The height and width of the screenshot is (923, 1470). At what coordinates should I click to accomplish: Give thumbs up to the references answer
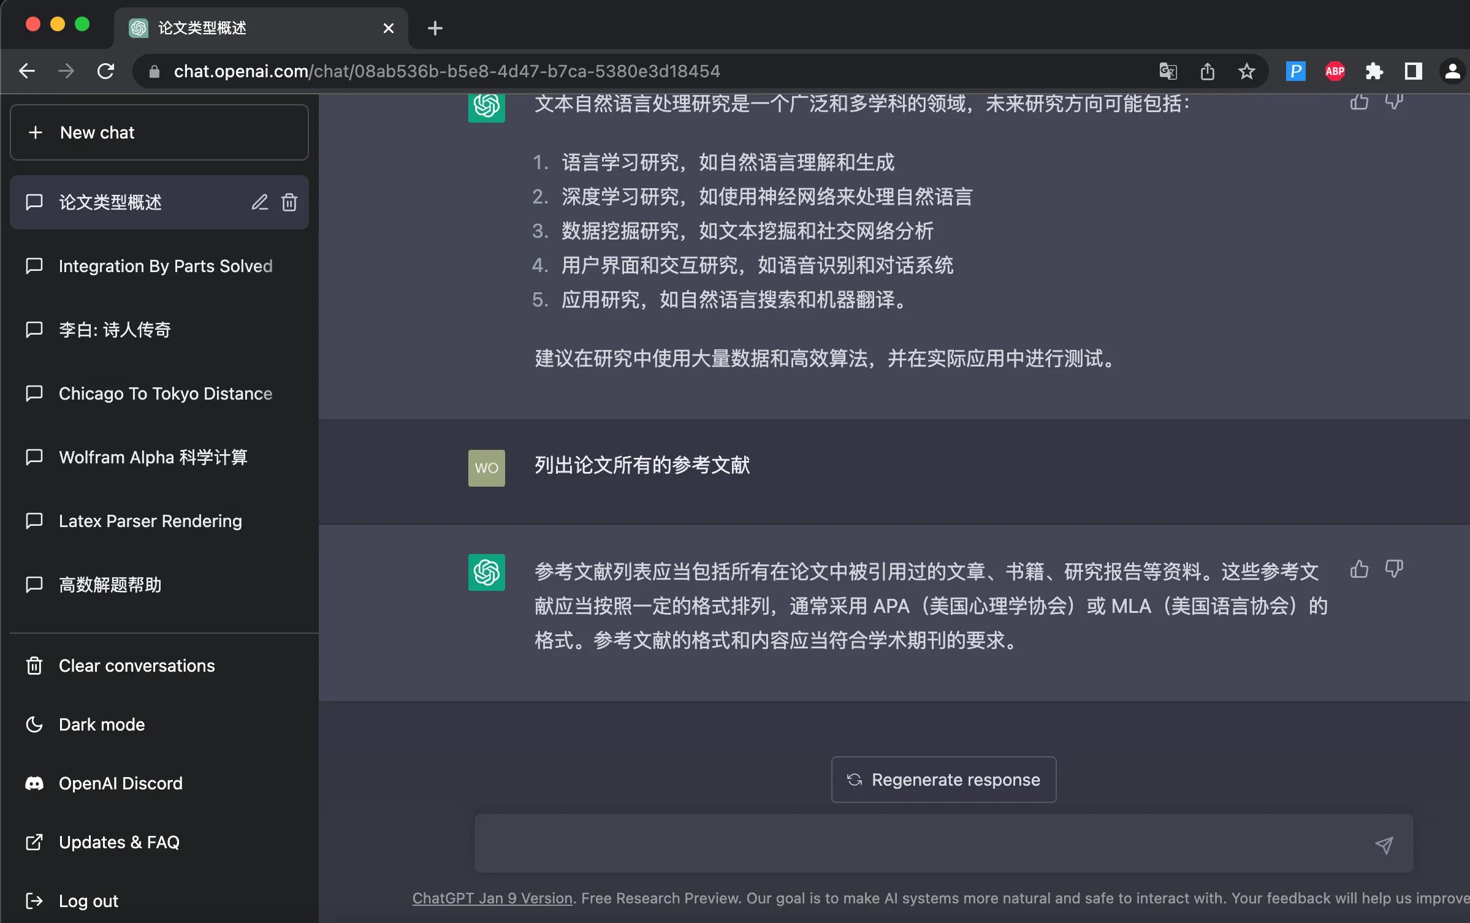(1359, 569)
